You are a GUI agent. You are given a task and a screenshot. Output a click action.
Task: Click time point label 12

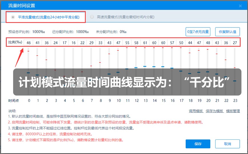point(137,101)
